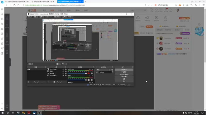Click the search magnifier in the Douyu header
The width and height of the screenshot is (206, 115).
(x=145, y=10)
